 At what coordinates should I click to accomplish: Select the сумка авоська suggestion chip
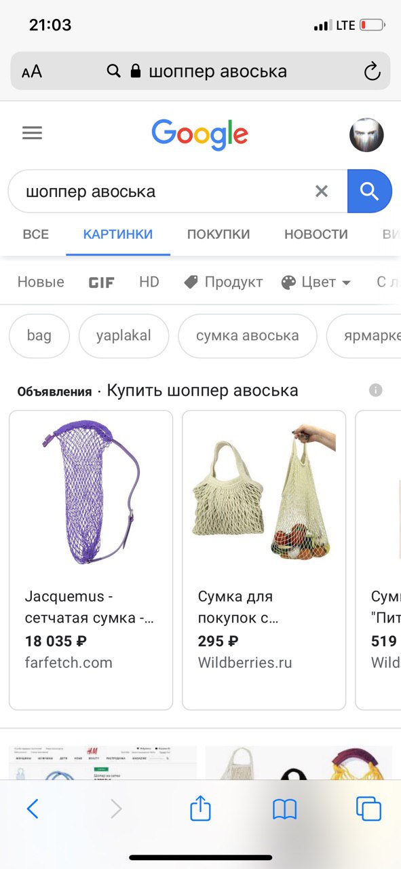(x=248, y=336)
